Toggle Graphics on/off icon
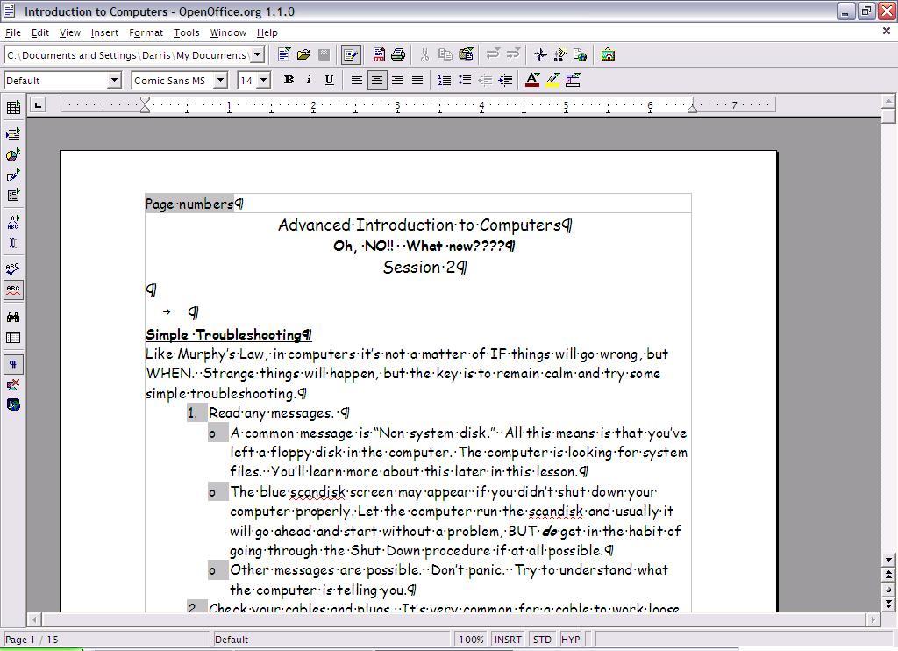The height and width of the screenshot is (651, 898). coord(13,384)
